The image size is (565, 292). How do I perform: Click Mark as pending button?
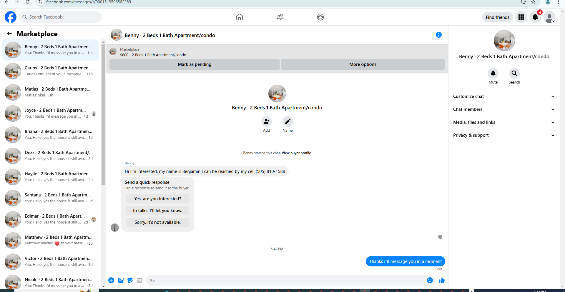click(x=195, y=64)
